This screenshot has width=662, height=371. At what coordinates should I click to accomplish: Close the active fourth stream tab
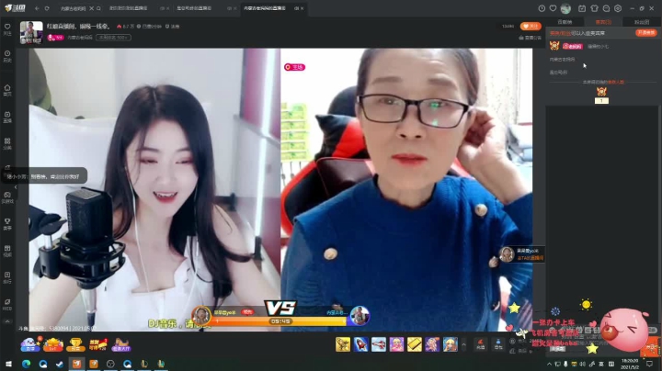[x=302, y=8]
